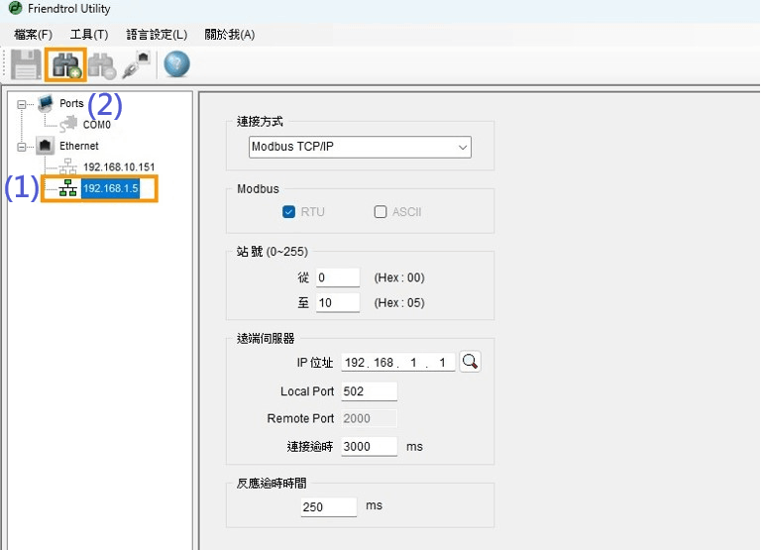This screenshot has width=763, height=550.
Task: Open the help globe icon
Action: click(x=176, y=65)
